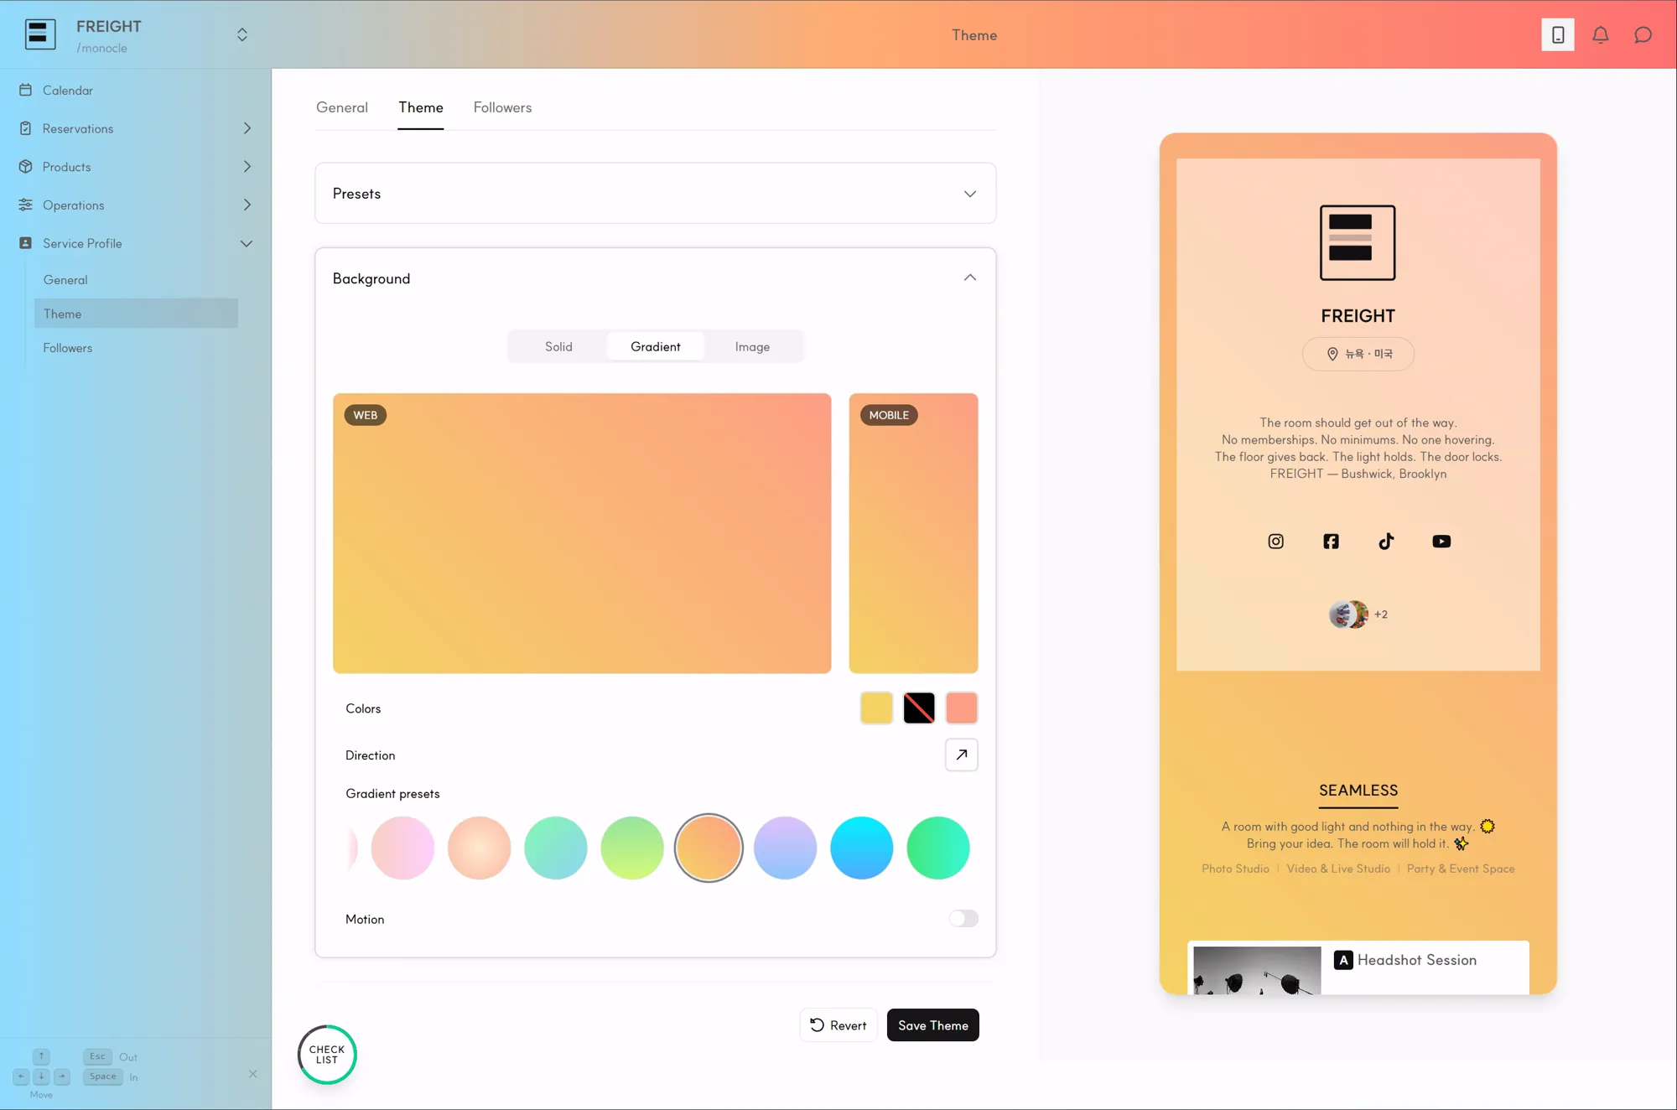The height and width of the screenshot is (1110, 1677).
Task: Open notifications bell icon
Action: click(x=1600, y=34)
